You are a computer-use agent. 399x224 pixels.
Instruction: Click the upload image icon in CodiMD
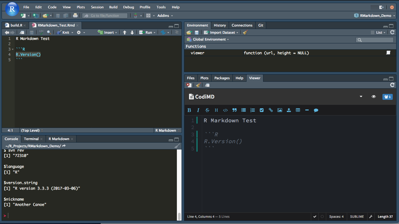click(x=289, y=110)
